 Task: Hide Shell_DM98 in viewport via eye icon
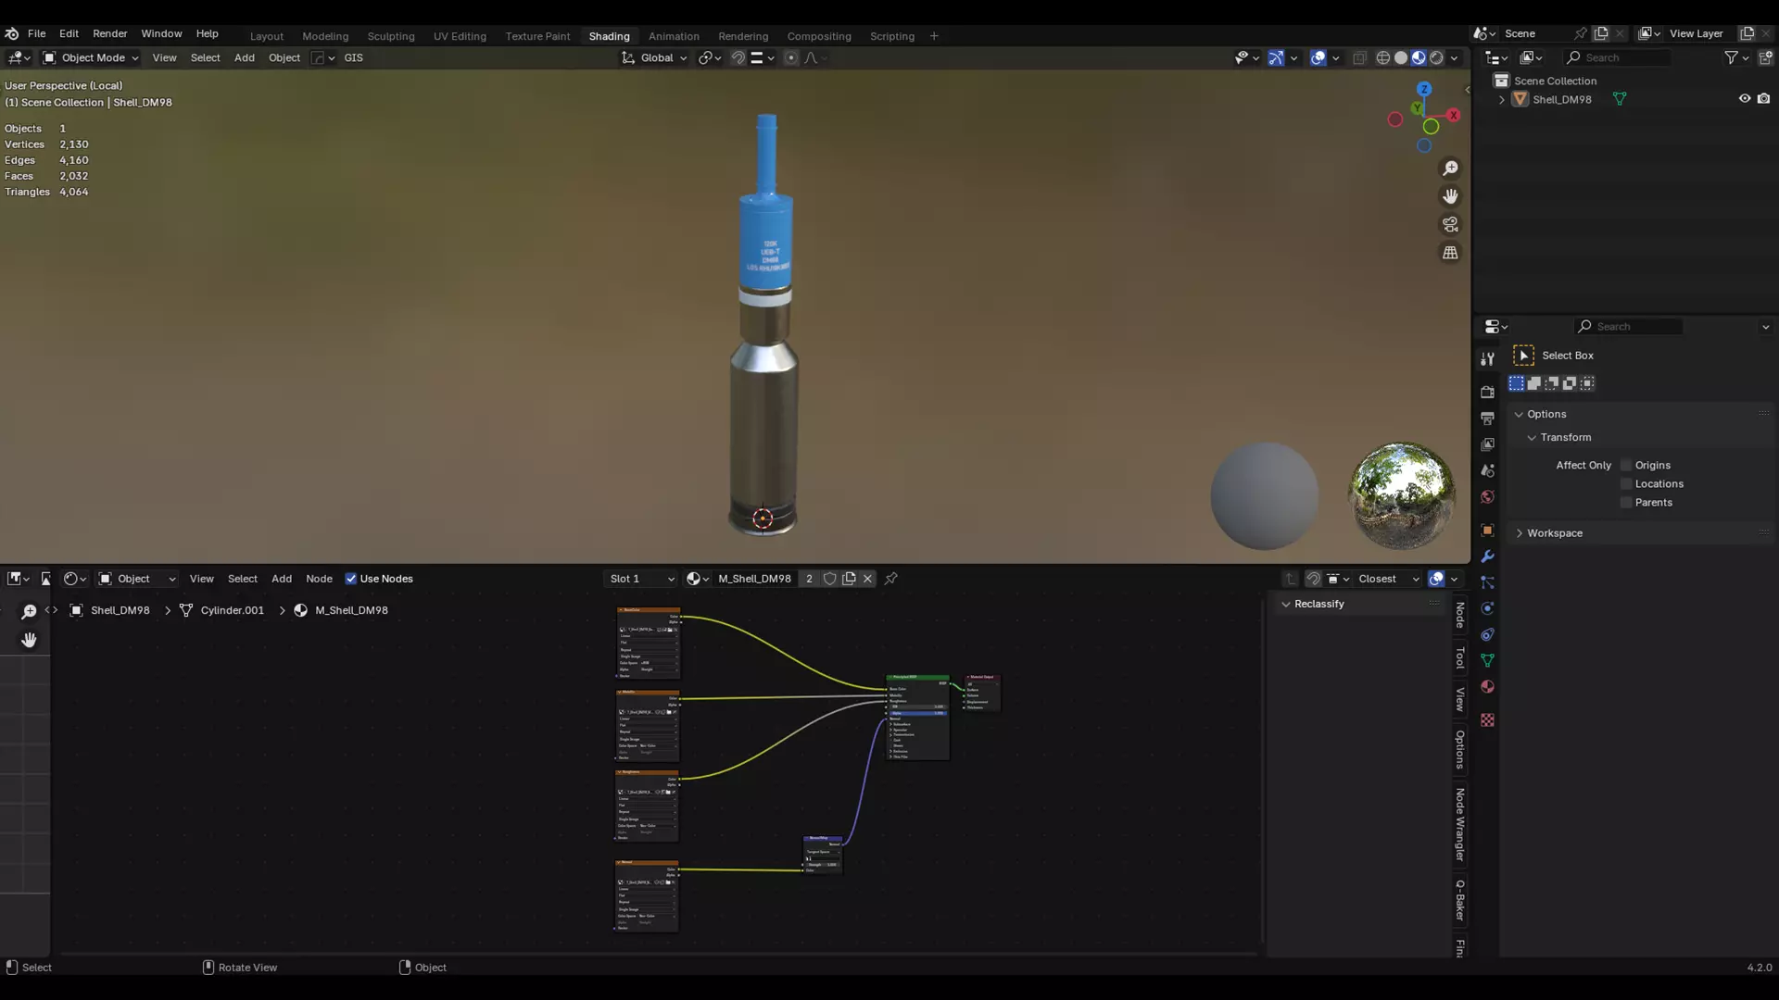point(1744,99)
